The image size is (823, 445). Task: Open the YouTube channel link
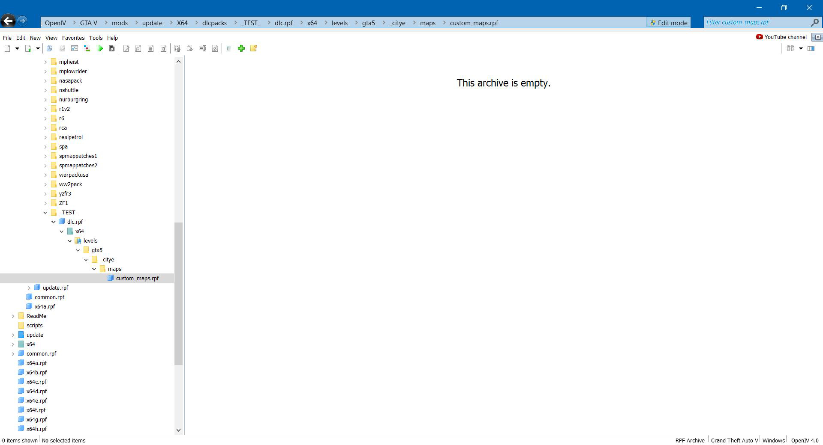(x=785, y=37)
